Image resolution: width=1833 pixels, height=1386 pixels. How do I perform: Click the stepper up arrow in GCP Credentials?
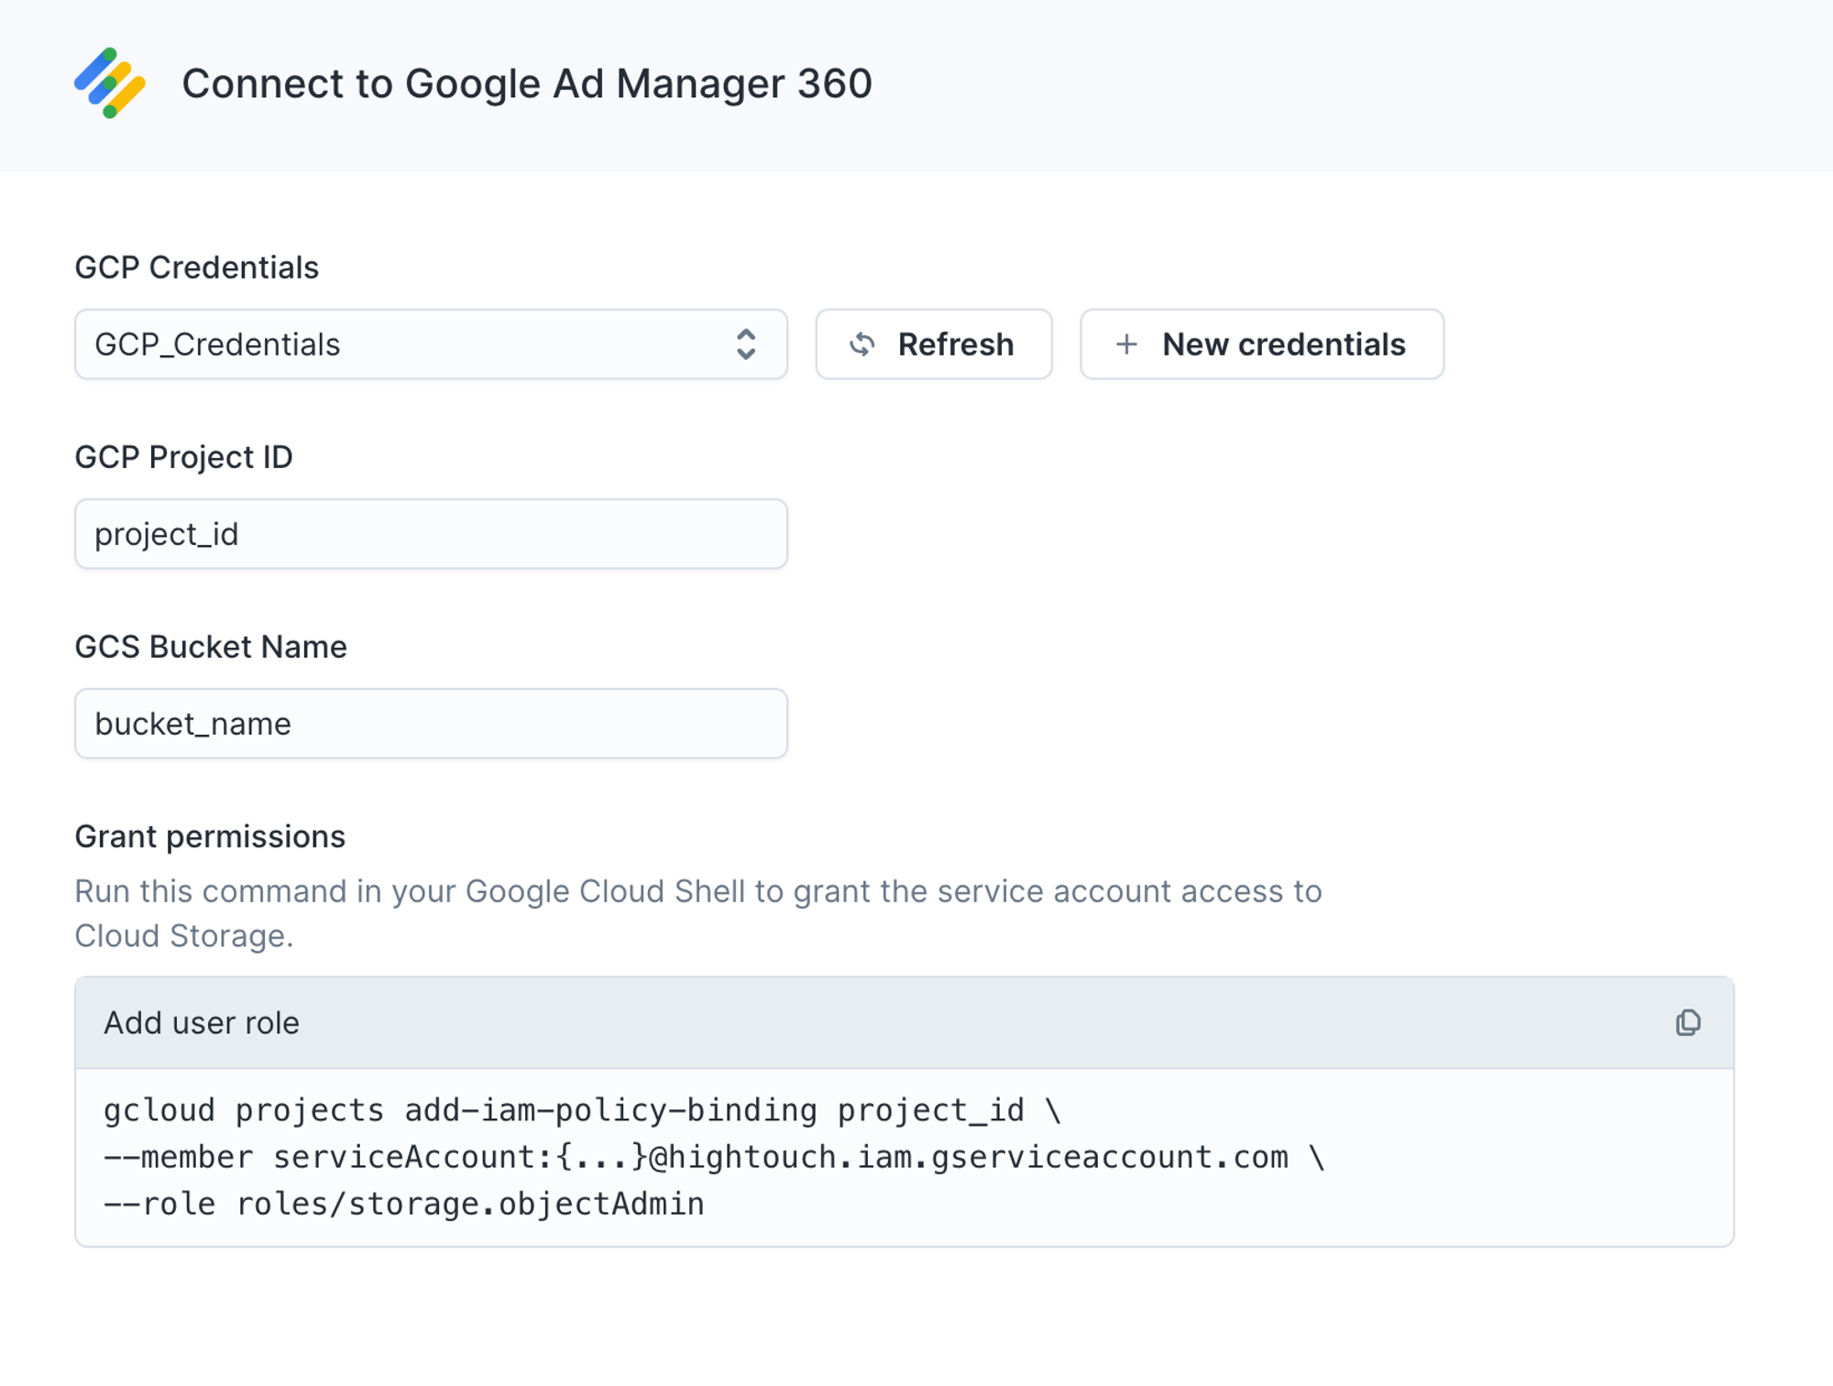click(745, 333)
